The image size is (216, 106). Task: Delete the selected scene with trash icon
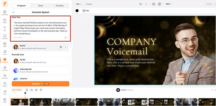(x=41, y=90)
